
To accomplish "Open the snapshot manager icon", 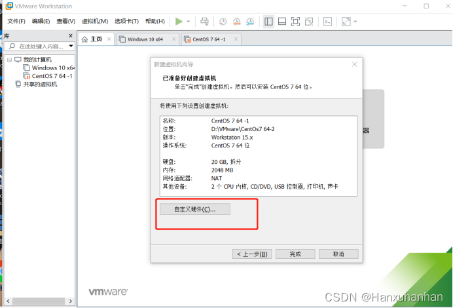I will tap(250, 22).
